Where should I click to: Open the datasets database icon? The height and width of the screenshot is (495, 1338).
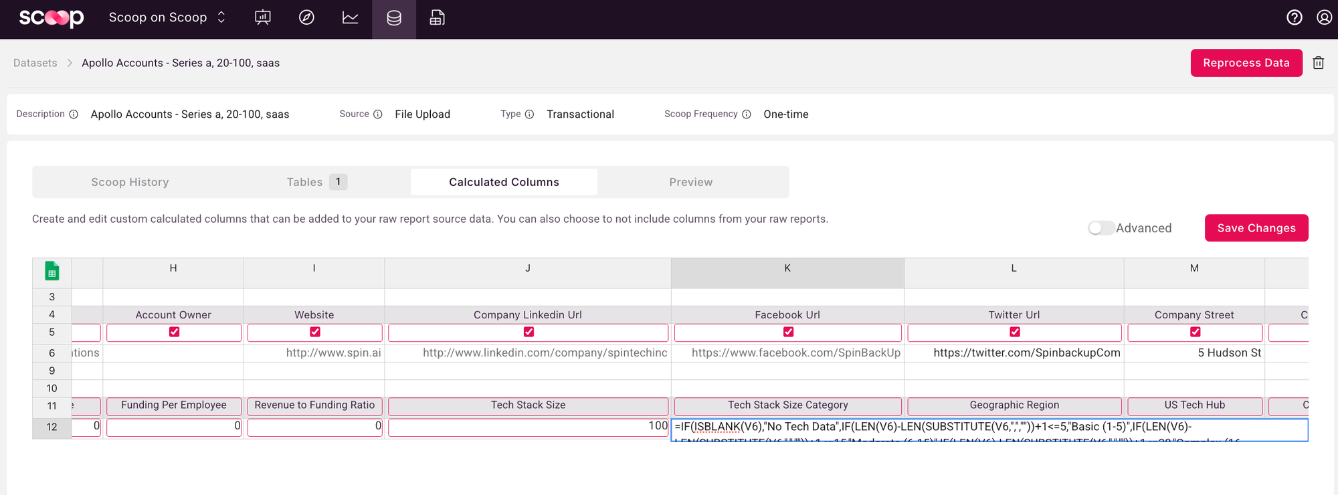coord(394,18)
